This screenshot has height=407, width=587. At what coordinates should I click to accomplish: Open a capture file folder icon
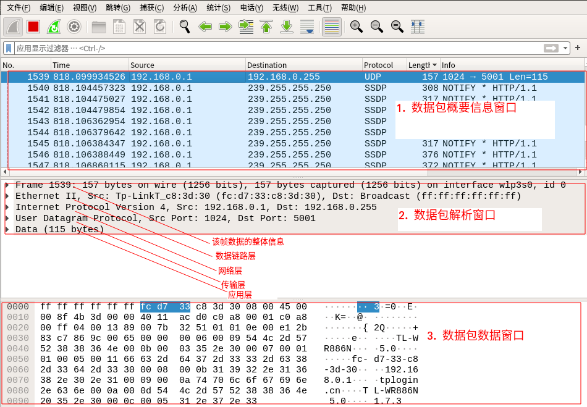tap(99, 27)
